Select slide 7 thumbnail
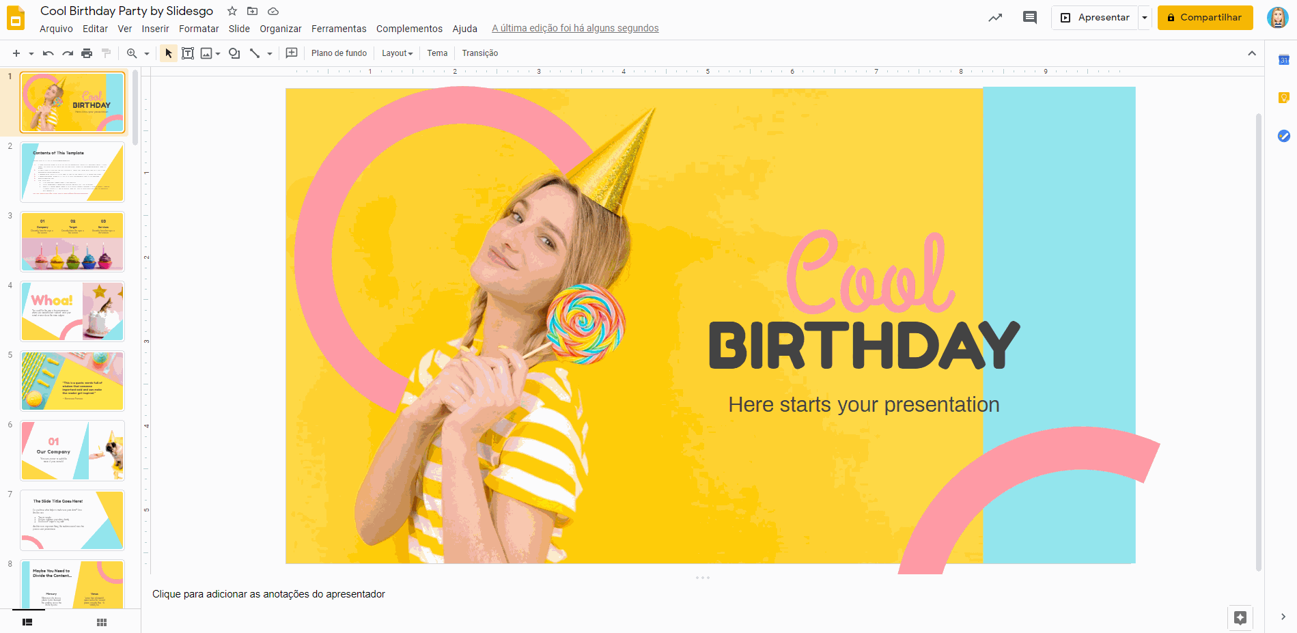 coord(72,520)
